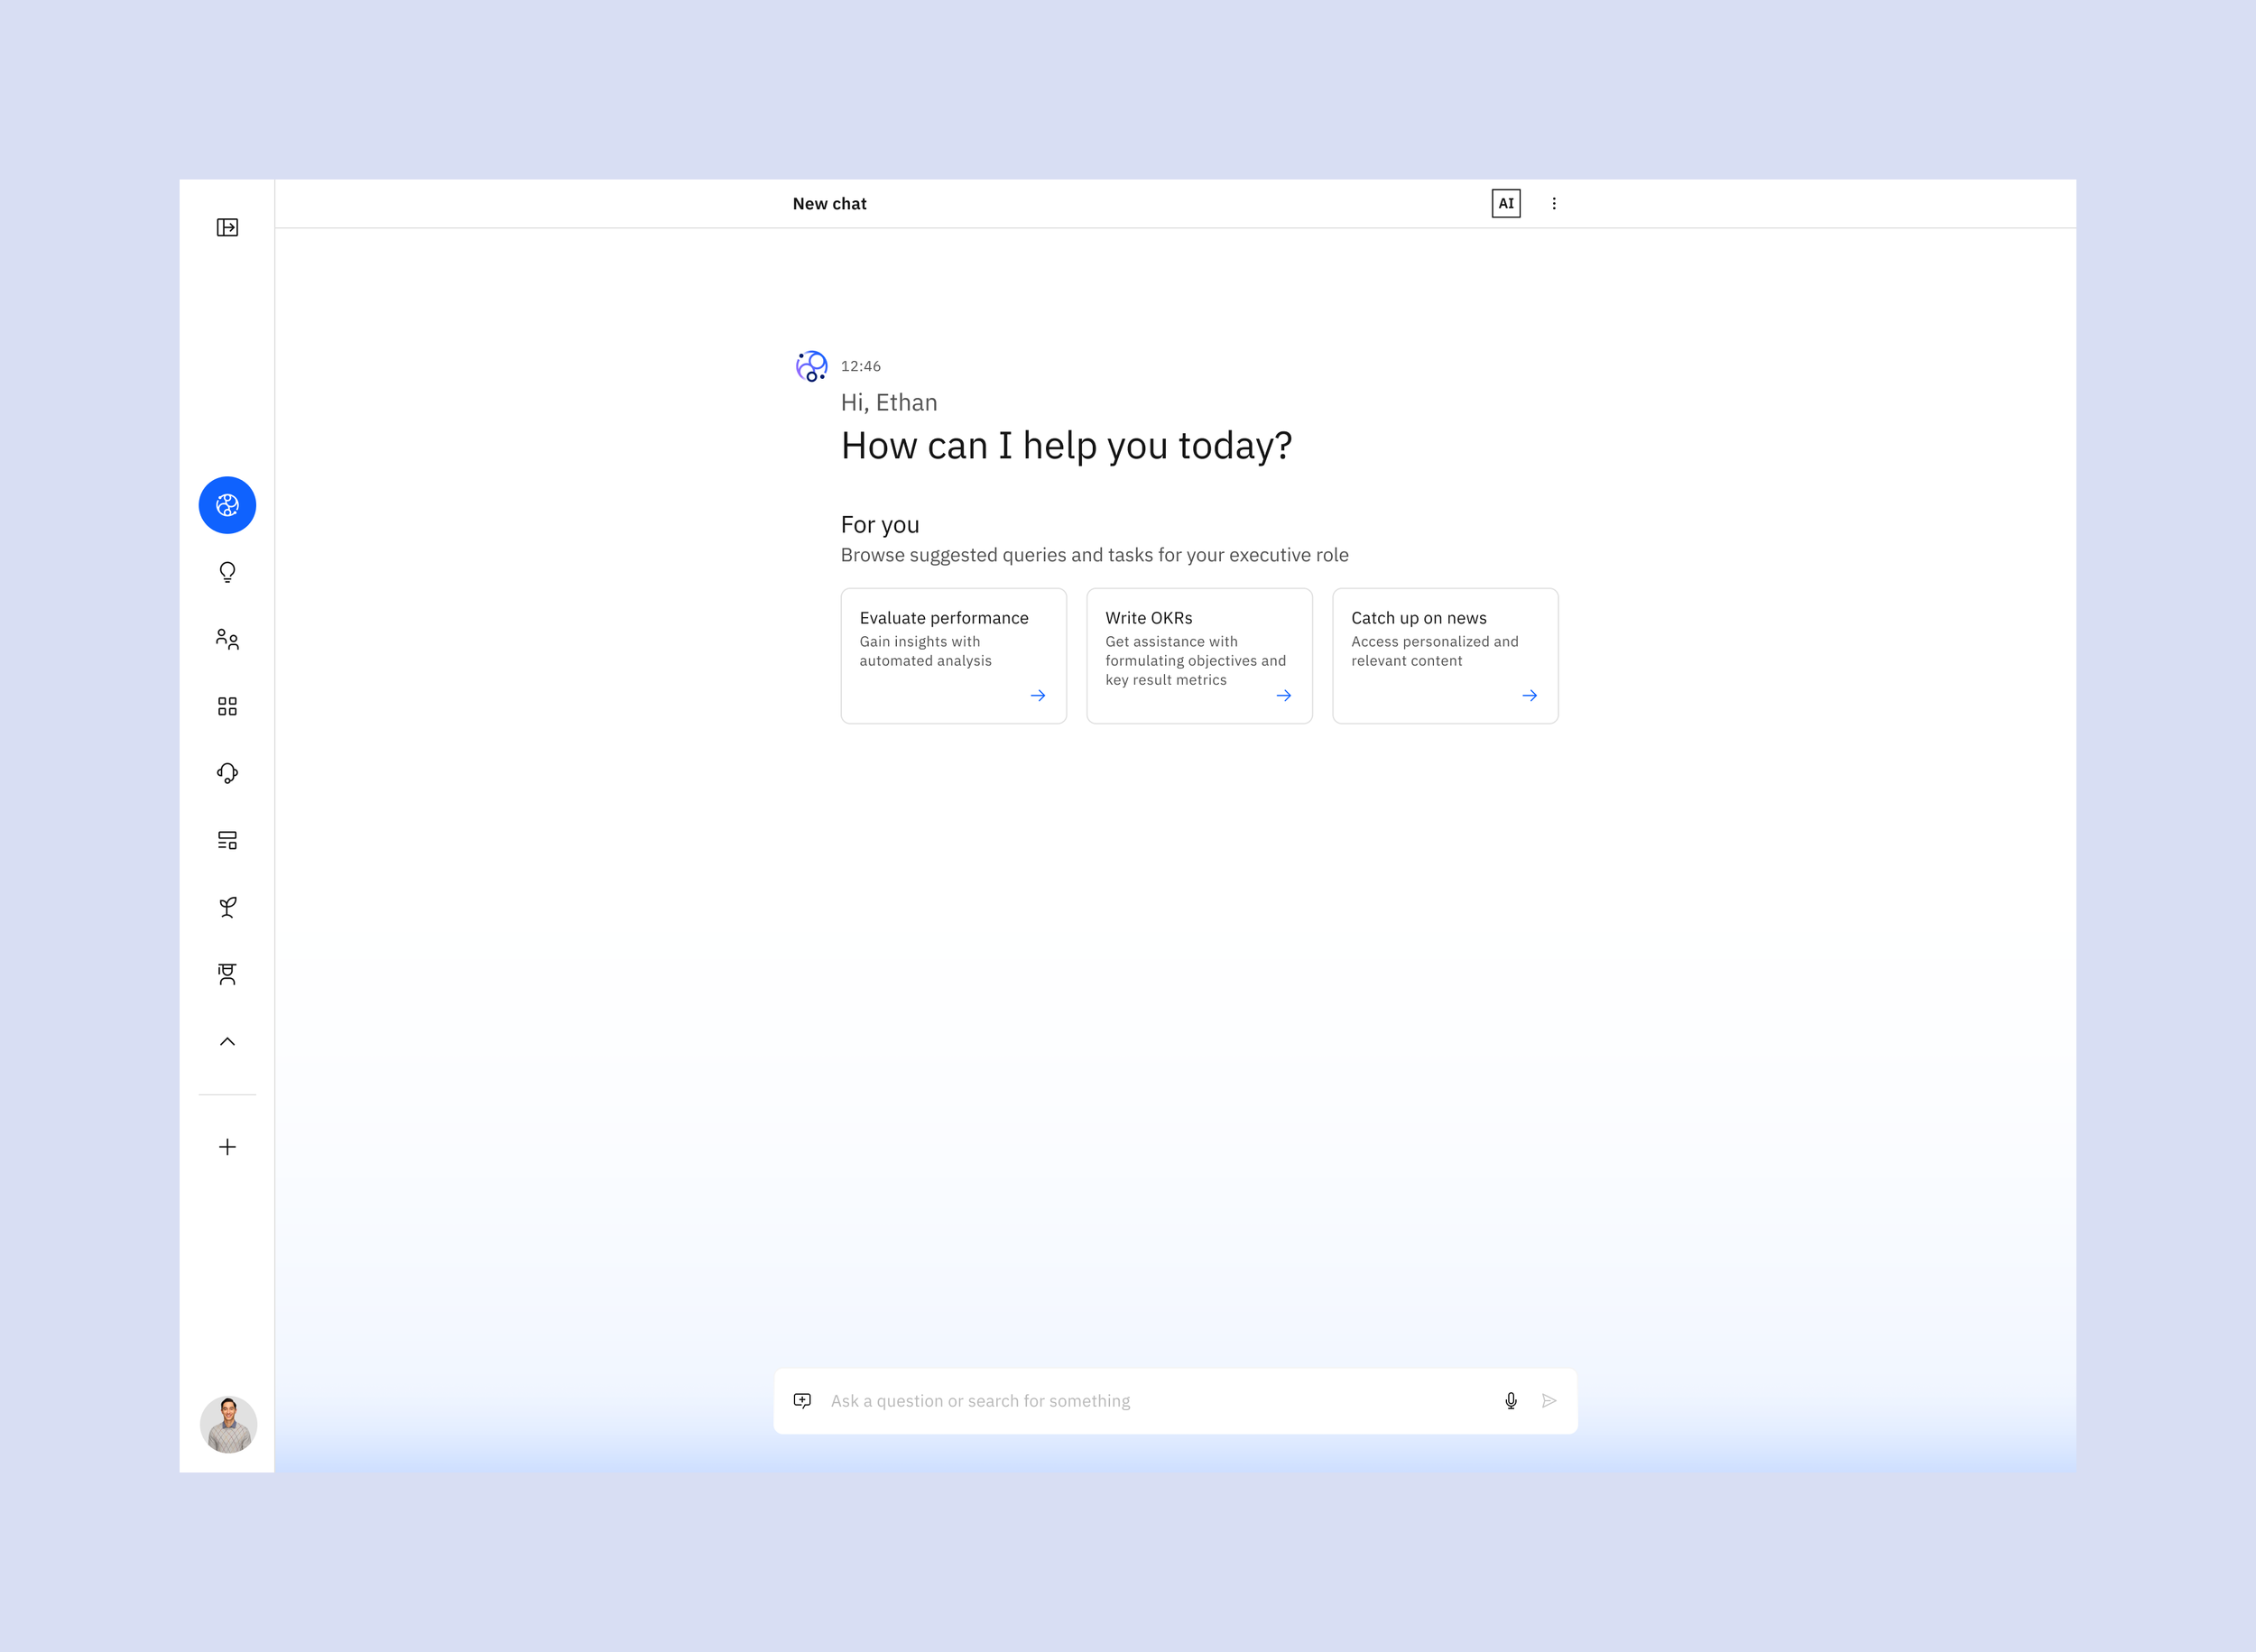The height and width of the screenshot is (1652, 2256).
Task: Focus the Ask a question input field
Action: [x=1150, y=1401]
